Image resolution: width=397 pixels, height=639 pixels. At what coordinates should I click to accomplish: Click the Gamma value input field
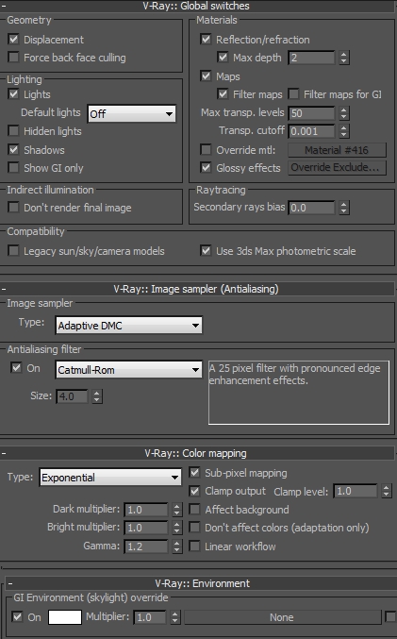click(x=146, y=547)
